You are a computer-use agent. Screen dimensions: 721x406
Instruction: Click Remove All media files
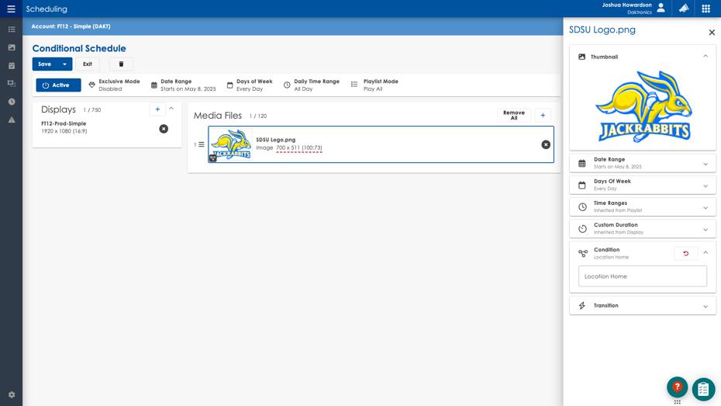pyautogui.click(x=513, y=116)
